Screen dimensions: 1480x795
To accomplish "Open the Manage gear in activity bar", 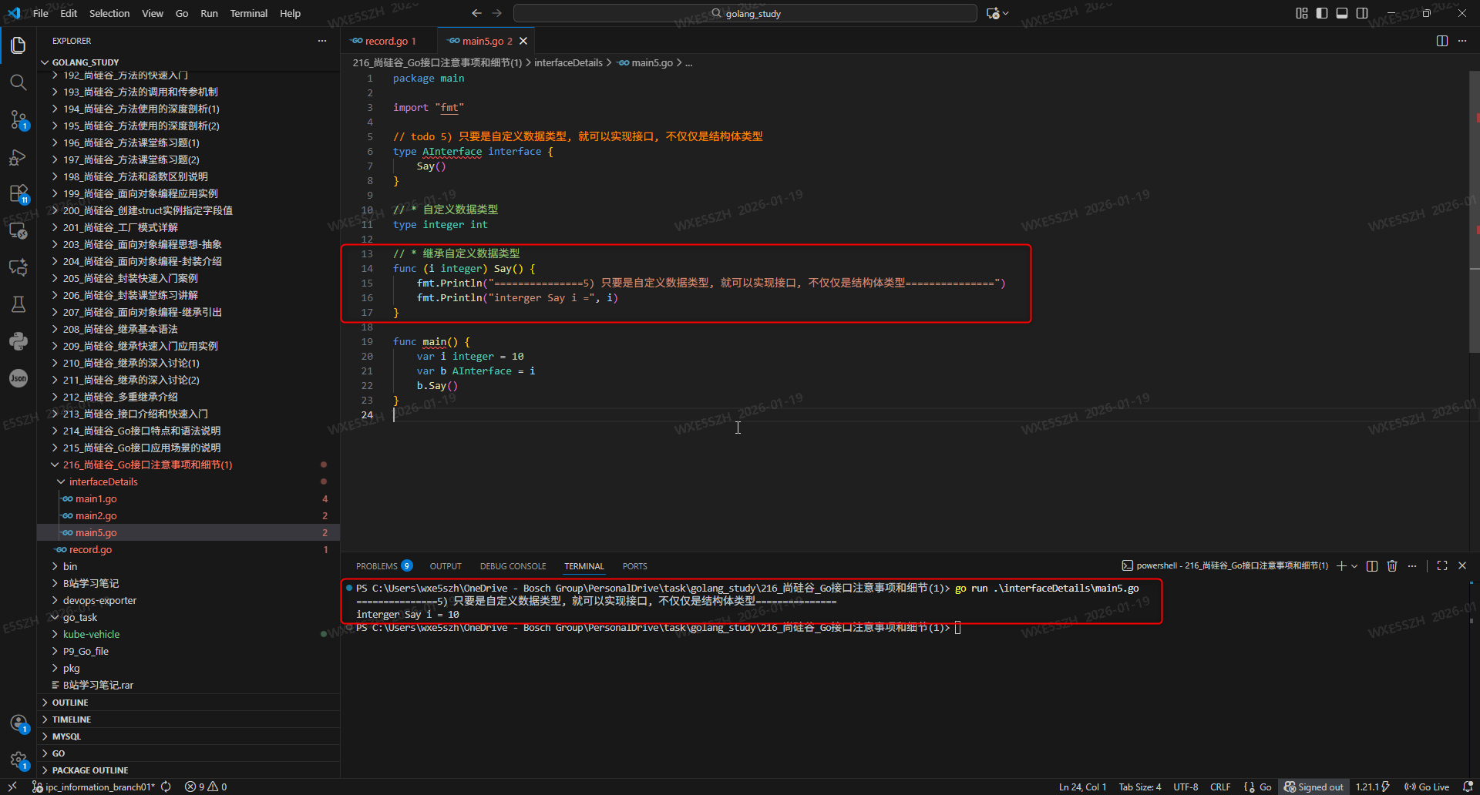I will click(18, 760).
